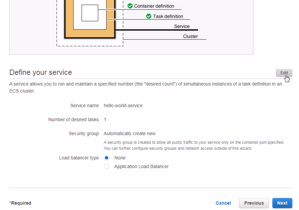Click the Load balancer type label
This screenshot has height=210, width=299.
point(79,158)
